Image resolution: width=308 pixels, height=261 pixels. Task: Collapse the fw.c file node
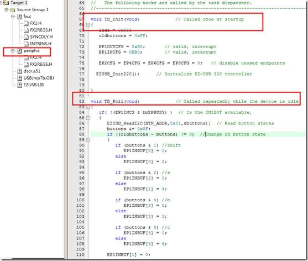[x=13, y=17]
